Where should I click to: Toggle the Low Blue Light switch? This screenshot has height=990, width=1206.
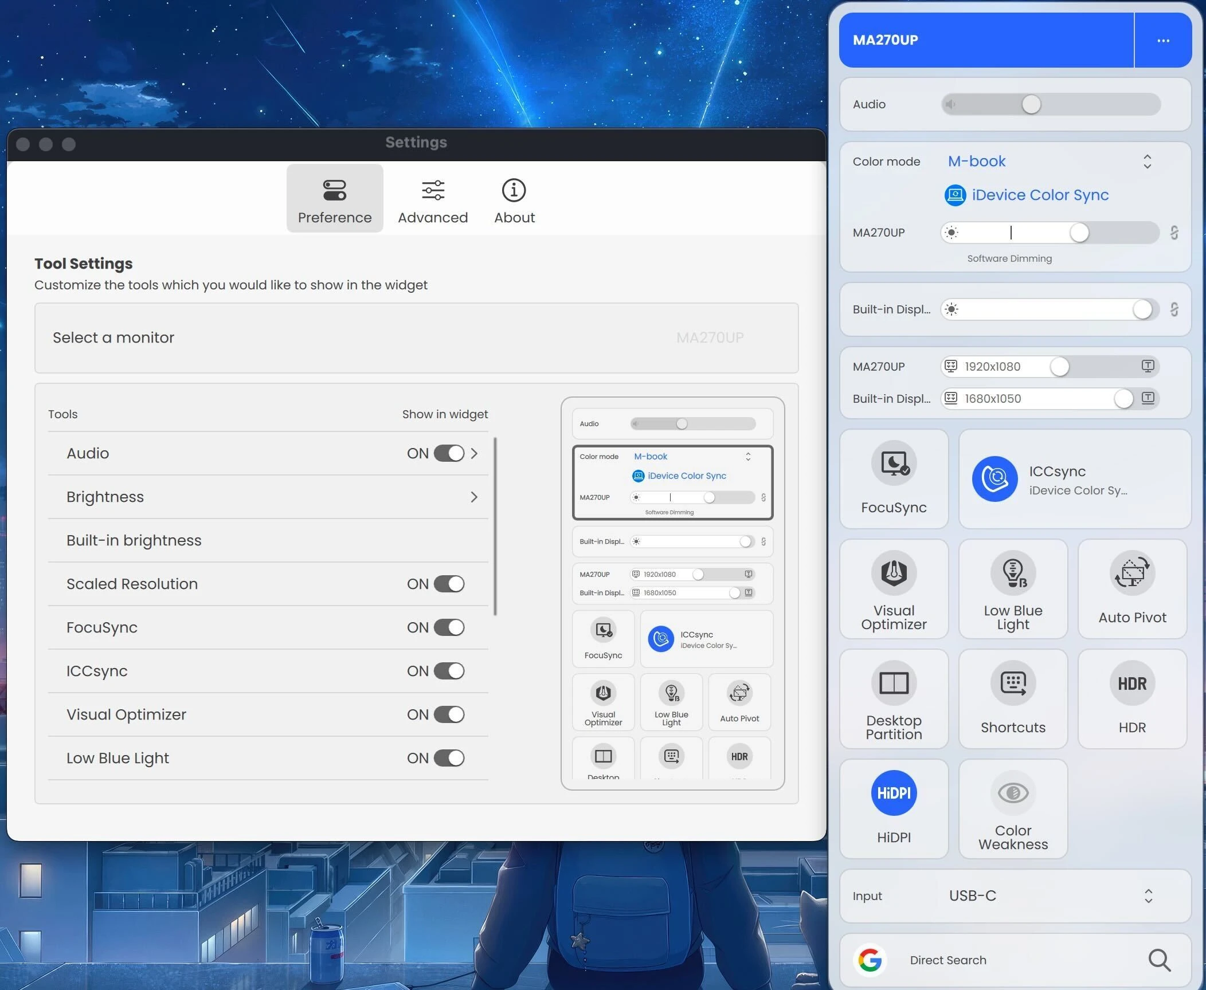coord(449,758)
